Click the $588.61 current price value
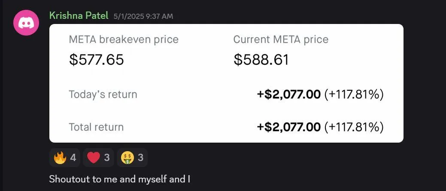Viewport: 446px width, 191px height. click(261, 60)
